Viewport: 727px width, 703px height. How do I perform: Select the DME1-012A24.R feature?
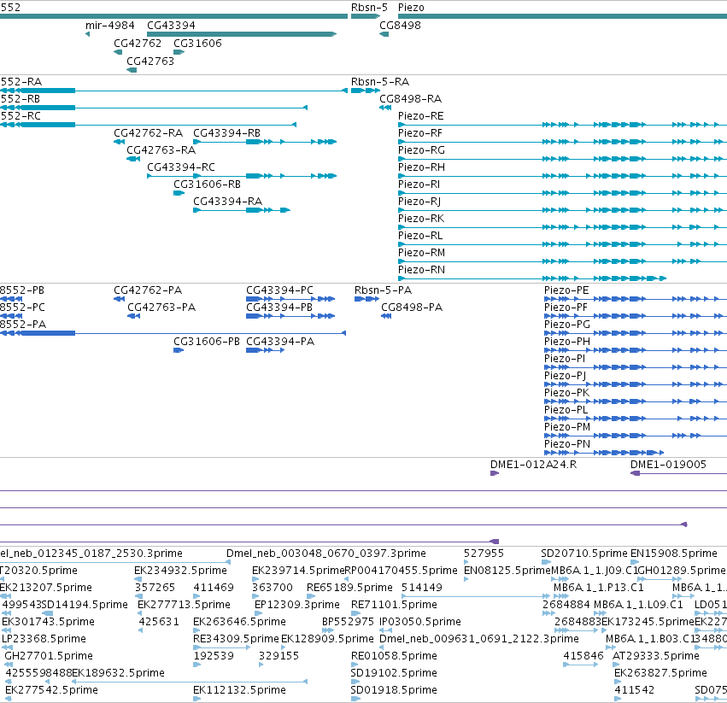[495, 473]
